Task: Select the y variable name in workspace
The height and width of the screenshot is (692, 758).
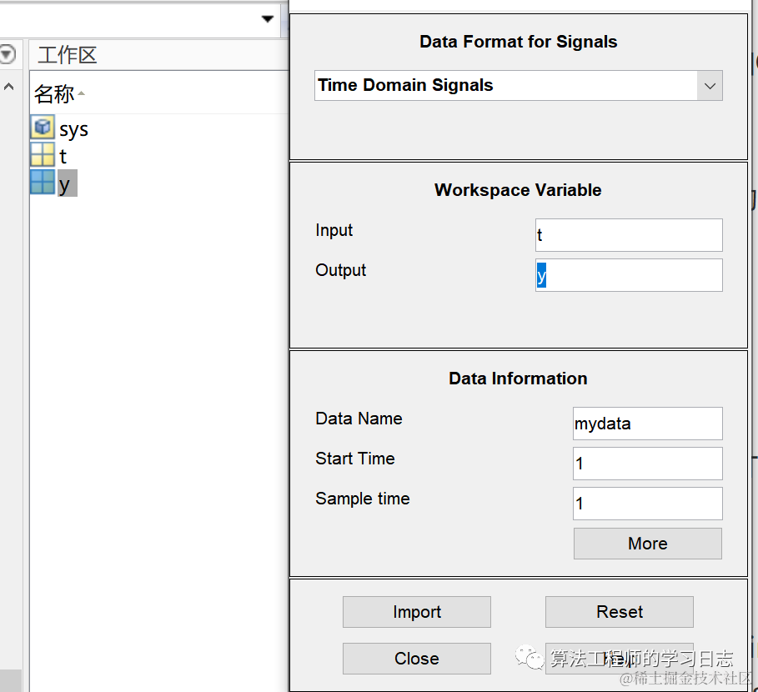Action: point(67,183)
